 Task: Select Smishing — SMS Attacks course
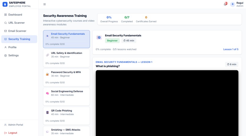[67, 131]
